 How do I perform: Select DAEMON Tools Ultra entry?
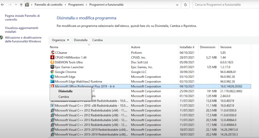click(69, 62)
